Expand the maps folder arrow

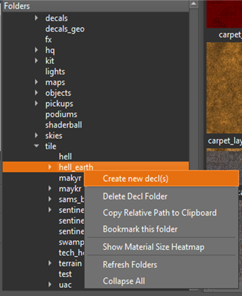pos(36,82)
